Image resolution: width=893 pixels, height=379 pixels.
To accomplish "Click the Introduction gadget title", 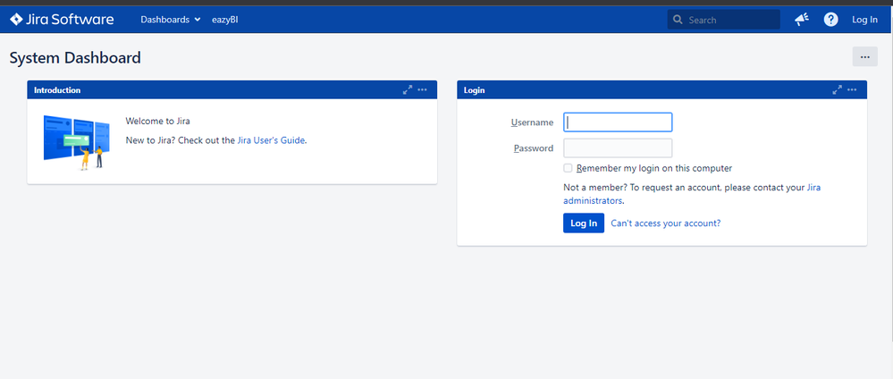I will click(57, 90).
